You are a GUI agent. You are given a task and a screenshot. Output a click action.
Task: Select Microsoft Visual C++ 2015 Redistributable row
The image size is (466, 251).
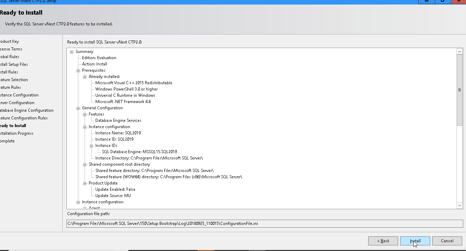click(134, 83)
